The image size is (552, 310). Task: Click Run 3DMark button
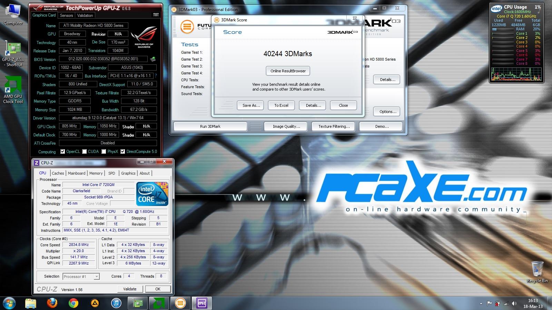pos(210,126)
